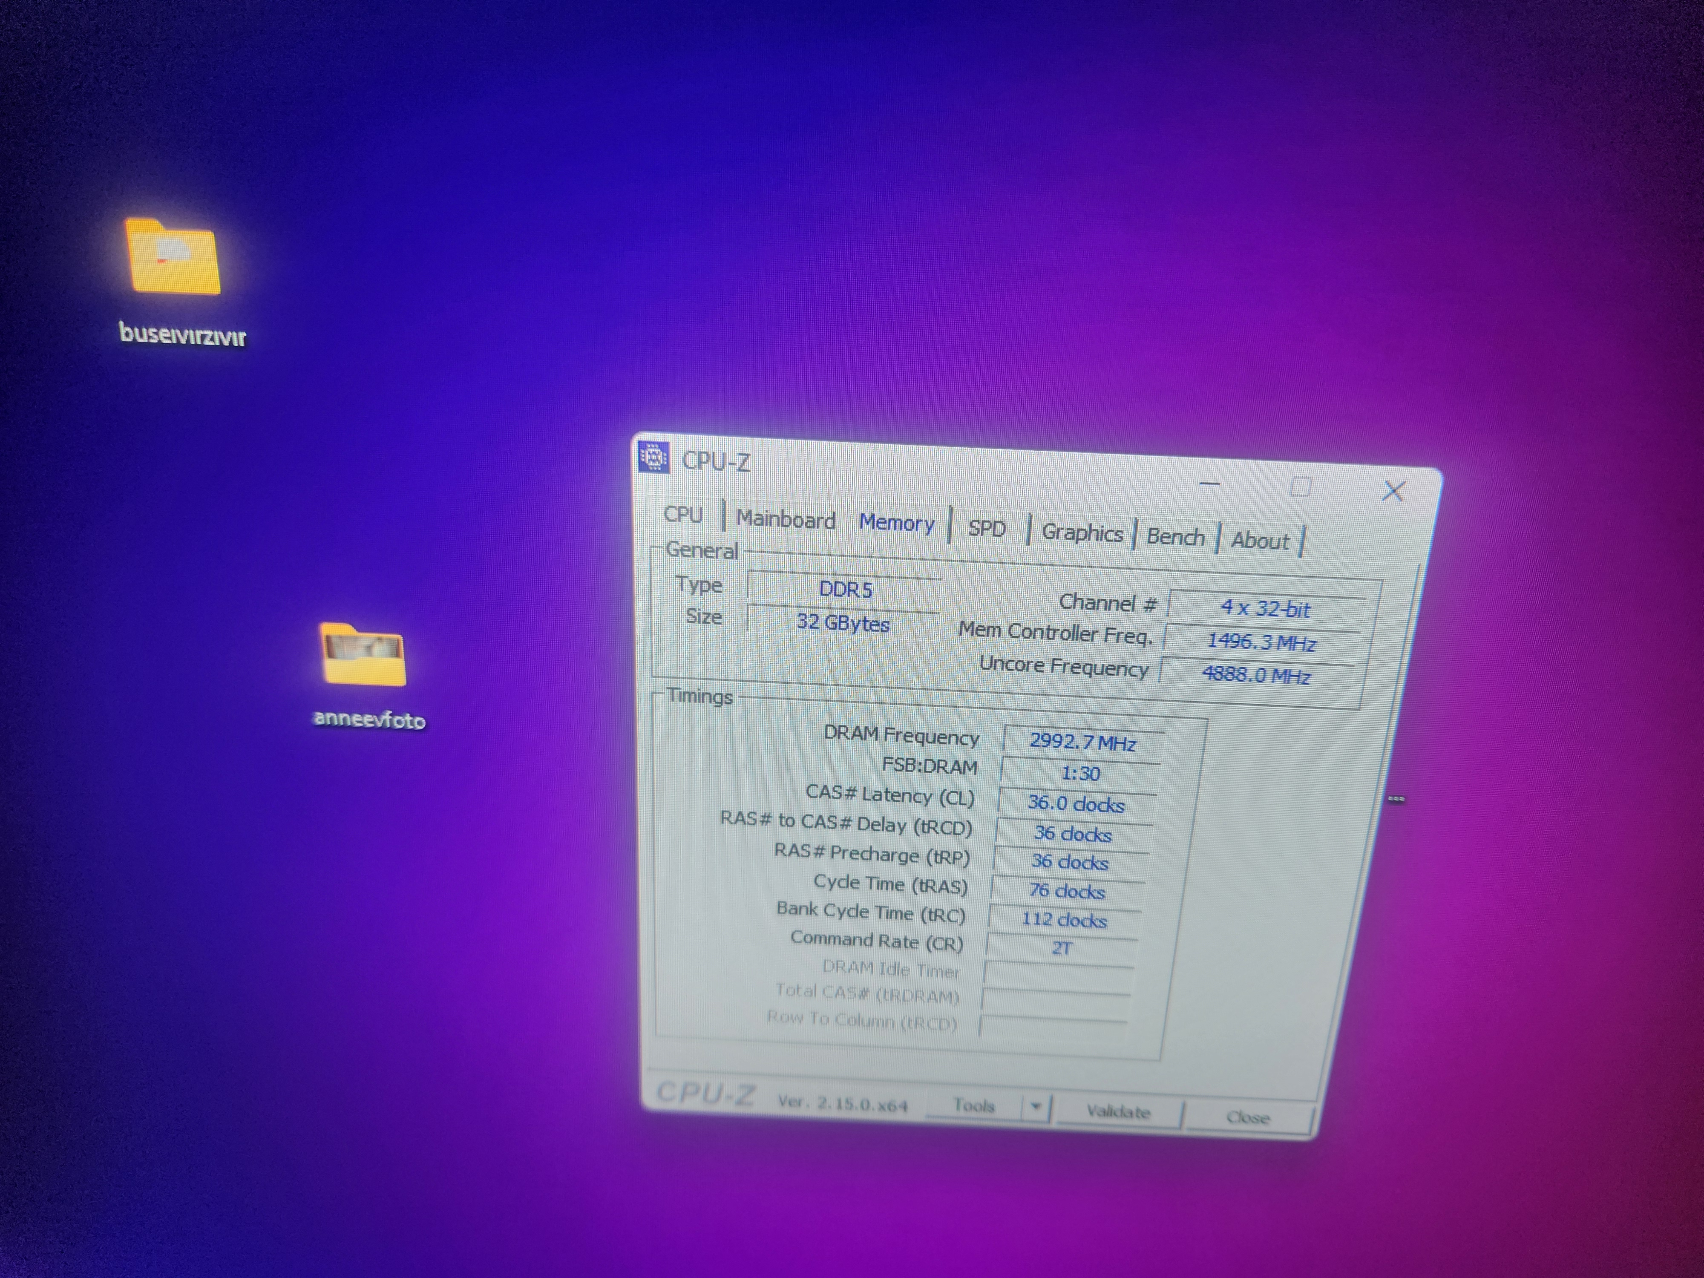
Task: Click the DRAM Idle Timer empty field
Action: 1059,975
